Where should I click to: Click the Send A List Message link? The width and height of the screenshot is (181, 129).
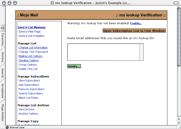click(x=32, y=27)
